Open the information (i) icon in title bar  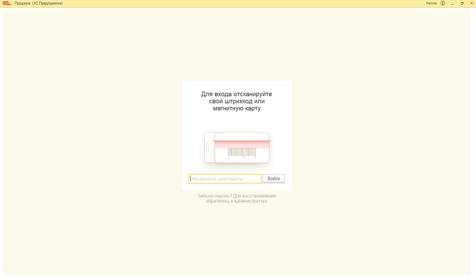point(443,3)
